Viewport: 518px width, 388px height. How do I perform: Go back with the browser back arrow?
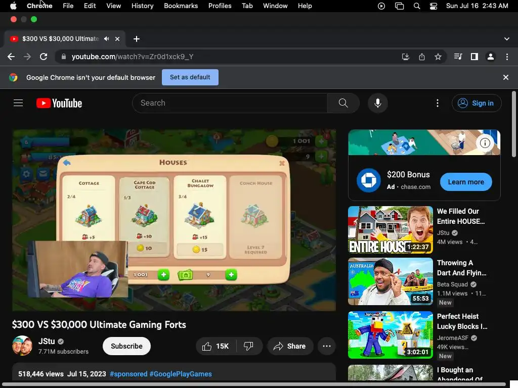[11, 57]
